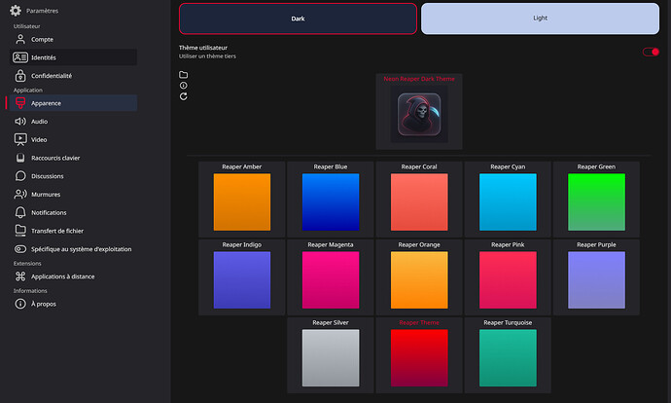Choose the Reaper Cyan color swatch

click(x=508, y=202)
